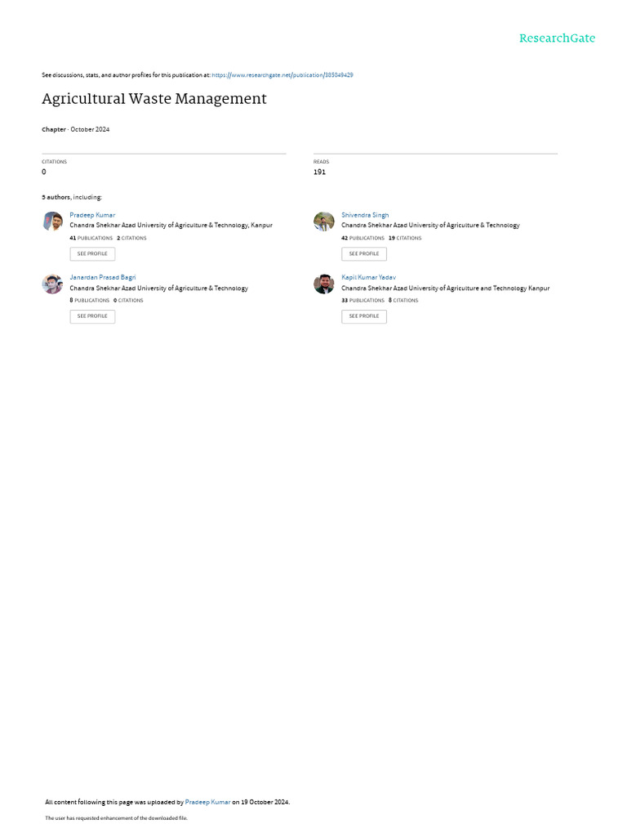Click the "5 authors, including" label
This screenshot has width=627, height=837.
click(72, 197)
